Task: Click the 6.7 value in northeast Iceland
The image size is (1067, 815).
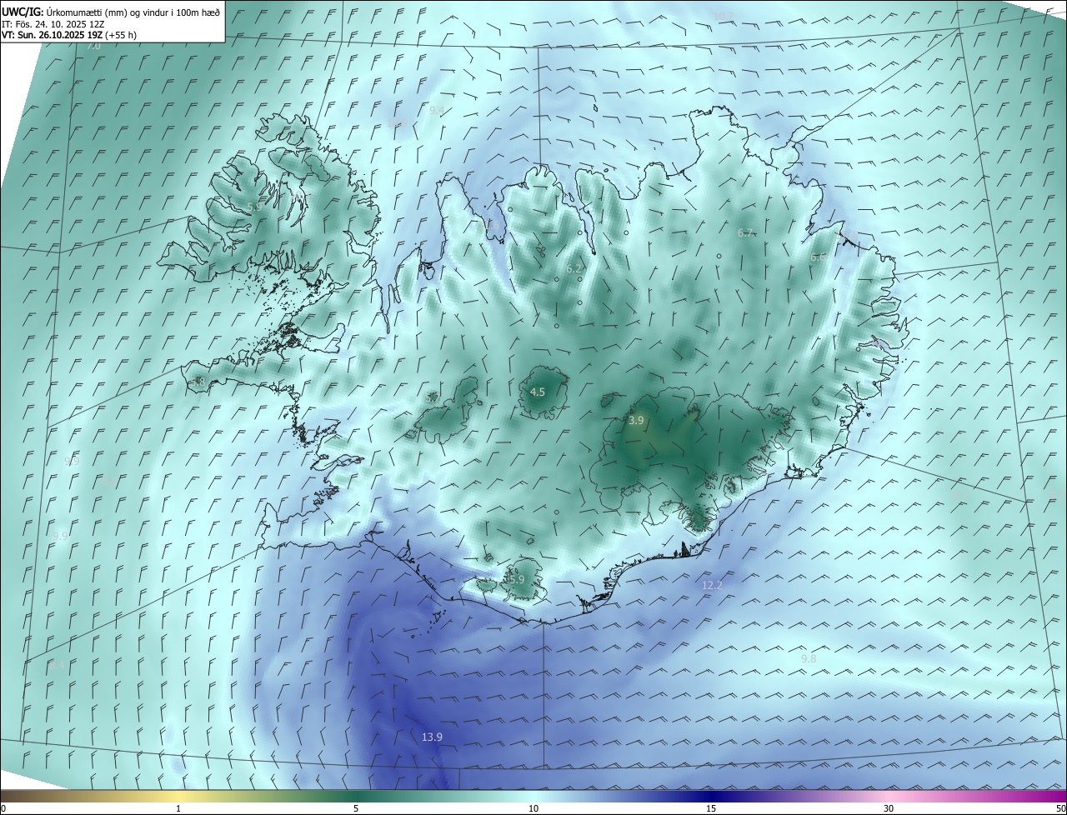Action: (x=745, y=233)
